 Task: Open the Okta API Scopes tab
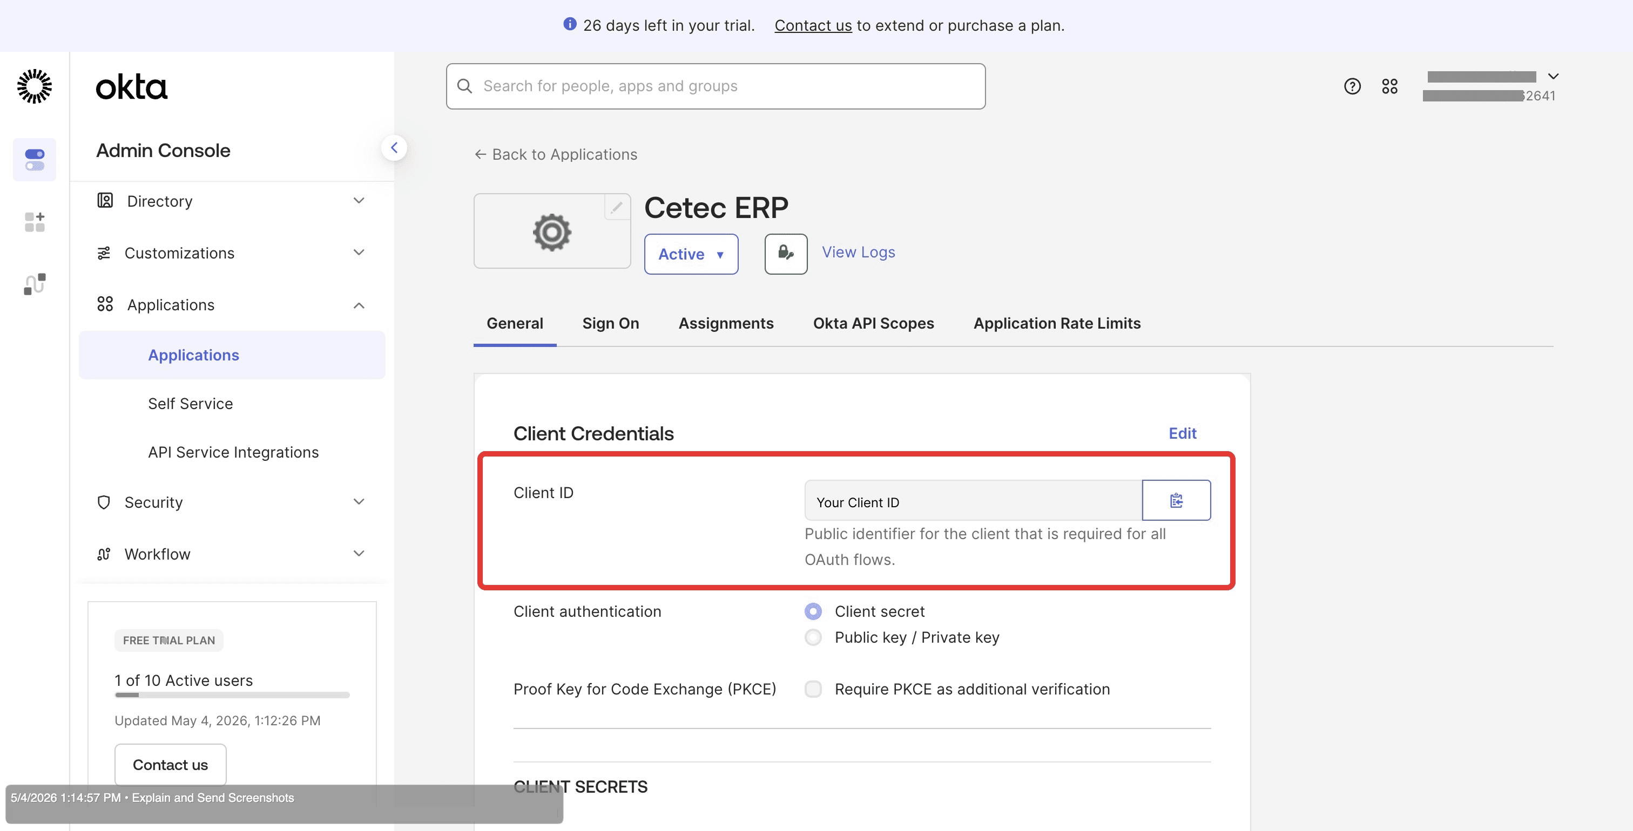pos(873,323)
